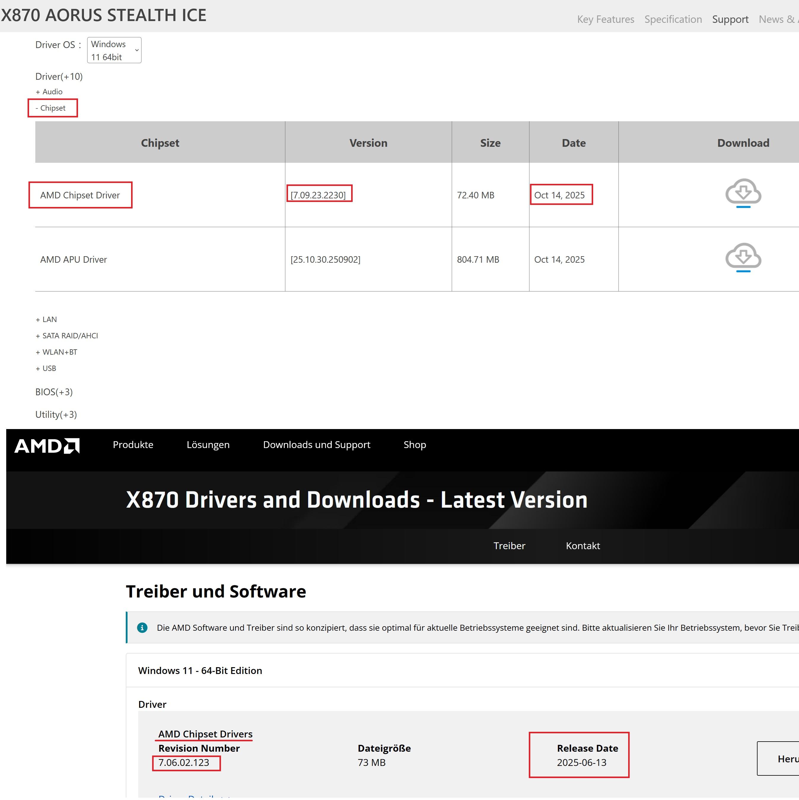Expand the USB driver section
This screenshot has width=799, height=800.
[46, 368]
